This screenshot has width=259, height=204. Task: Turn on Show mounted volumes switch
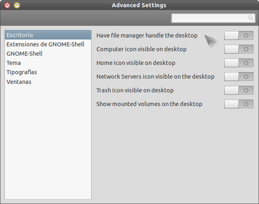238,104
